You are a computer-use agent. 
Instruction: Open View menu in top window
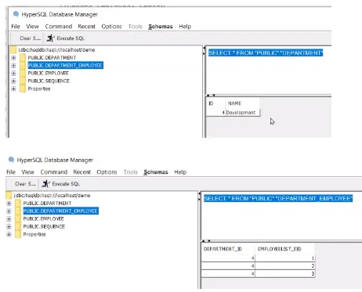pos(32,27)
